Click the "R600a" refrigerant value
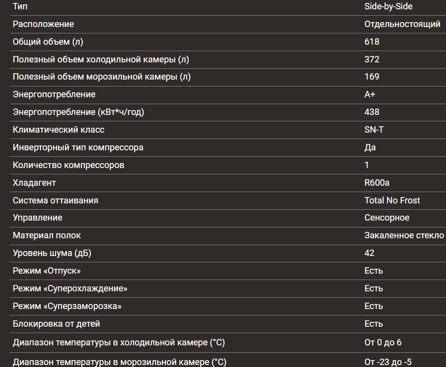 pos(377,183)
